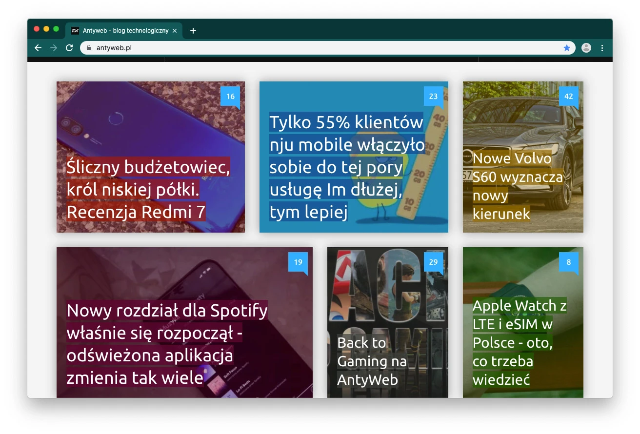Screen dimensions: 640x434
Task: Open article Apple Watch z LTE i eSIM
Action: [x=520, y=343]
